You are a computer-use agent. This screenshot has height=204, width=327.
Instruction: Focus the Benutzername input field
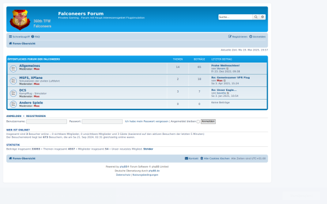coord(46,121)
